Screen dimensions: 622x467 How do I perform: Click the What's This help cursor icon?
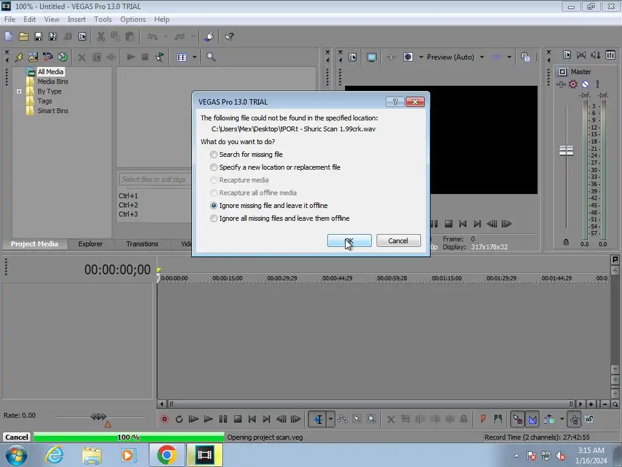[x=229, y=36]
